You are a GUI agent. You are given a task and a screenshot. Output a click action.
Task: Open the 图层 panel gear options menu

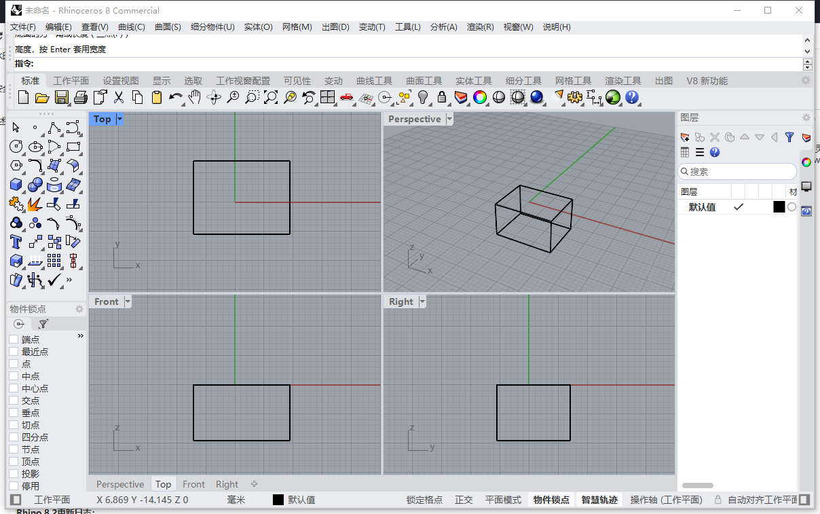[x=806, y=117]
